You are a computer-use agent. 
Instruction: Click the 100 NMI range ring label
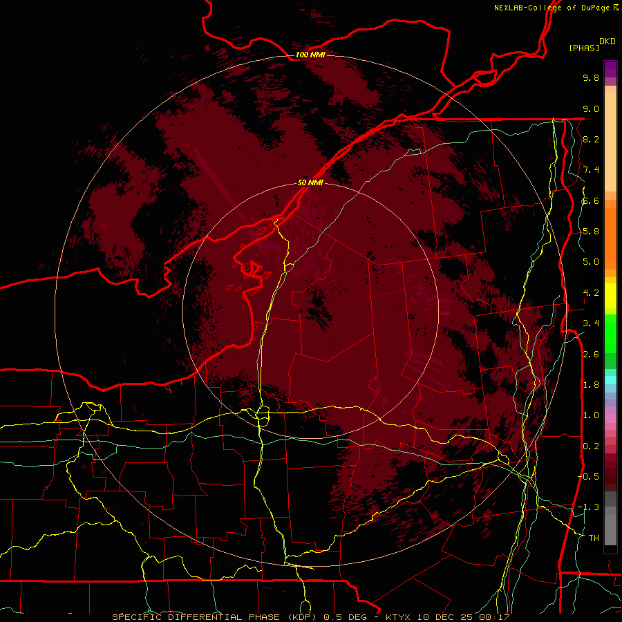[310, 55]
